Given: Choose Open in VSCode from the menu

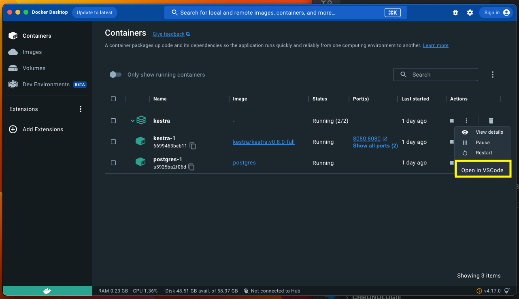Looking at the screenshot, I should 483,169.
